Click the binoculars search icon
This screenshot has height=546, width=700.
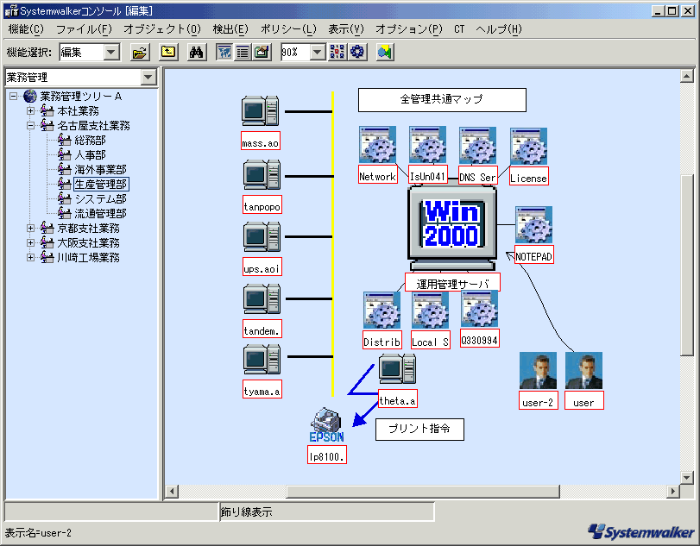pos(196,52)
